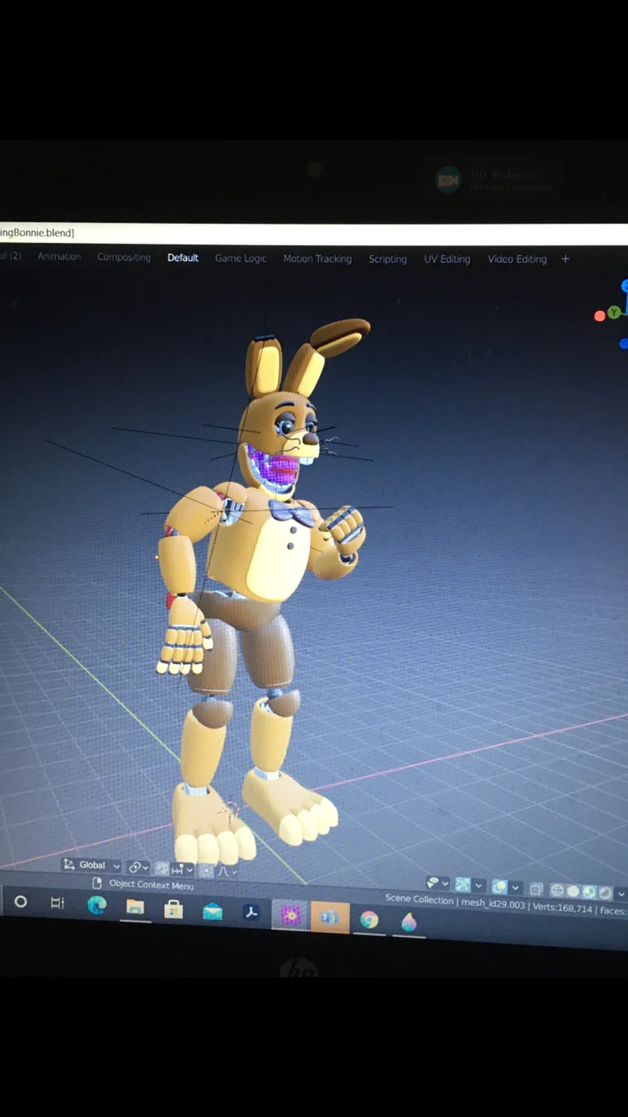This screenshot has width=628, height=1117.
Task: Click the 'Verts:168,714' status bar text
Action: click(563, 909)
